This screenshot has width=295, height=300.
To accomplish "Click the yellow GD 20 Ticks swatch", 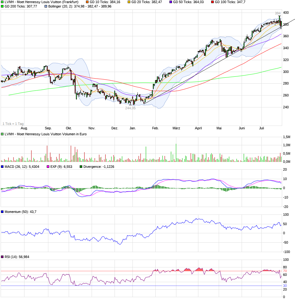I will (x=129, y=2).
